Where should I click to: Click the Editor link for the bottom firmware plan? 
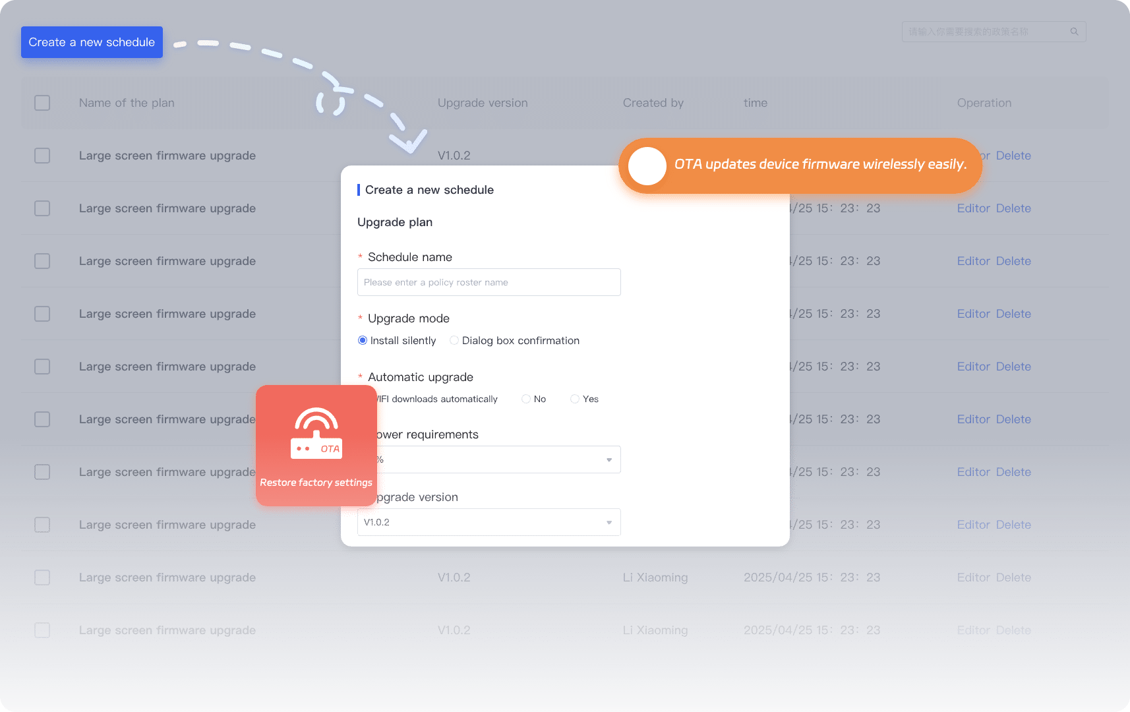[x=973, y=630]
